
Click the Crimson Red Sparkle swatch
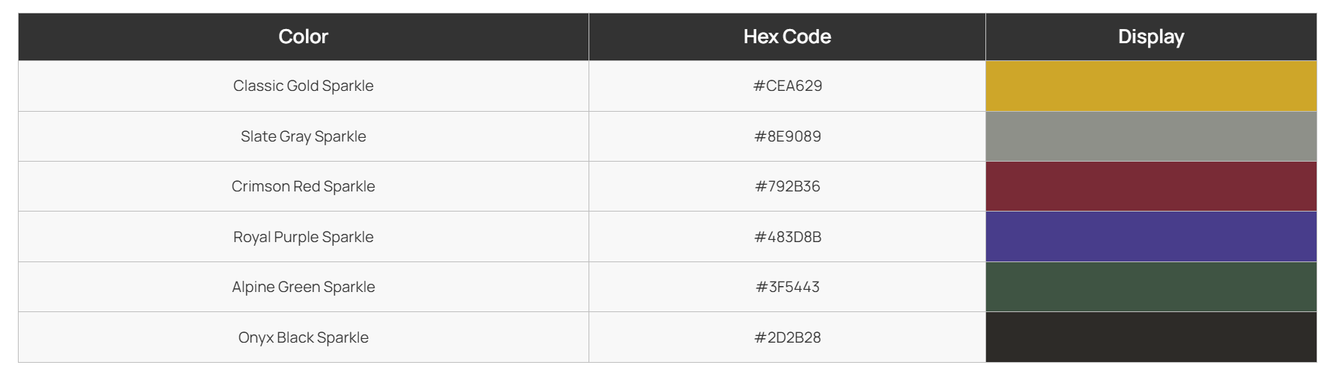point(1151,186)
